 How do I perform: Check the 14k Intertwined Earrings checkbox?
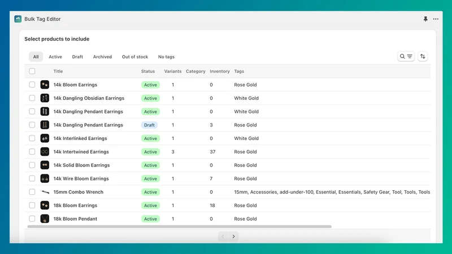tap(32, 152)
